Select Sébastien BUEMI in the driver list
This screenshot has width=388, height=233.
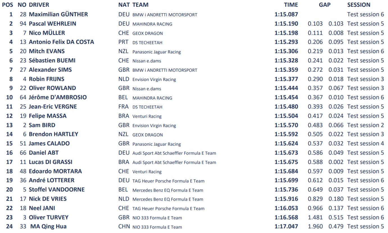[52, 61]
